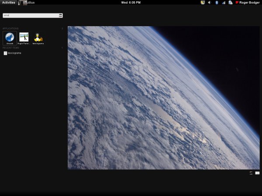Click the search text field
Viewport: 262px width, 196px height.
pyautogui.click(x=30, y=15)
